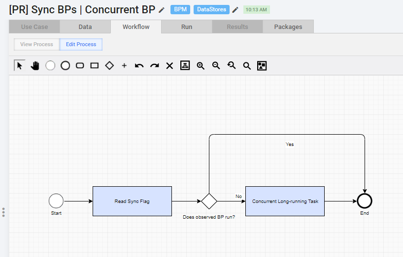Go to the Run tab
The width and height of the screenshot is (403, 257).
click(187, 27)
